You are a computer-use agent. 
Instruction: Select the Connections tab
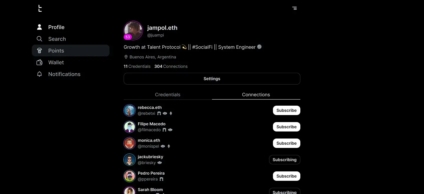click(x=256, y=95)
